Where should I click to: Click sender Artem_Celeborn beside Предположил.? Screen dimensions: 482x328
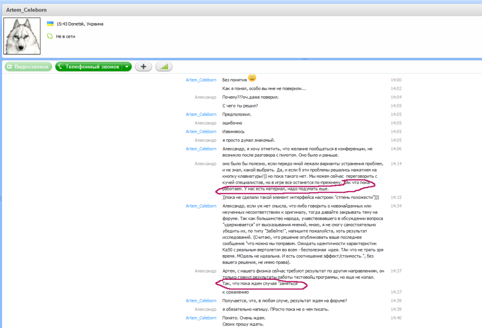[x=201, y=114]
